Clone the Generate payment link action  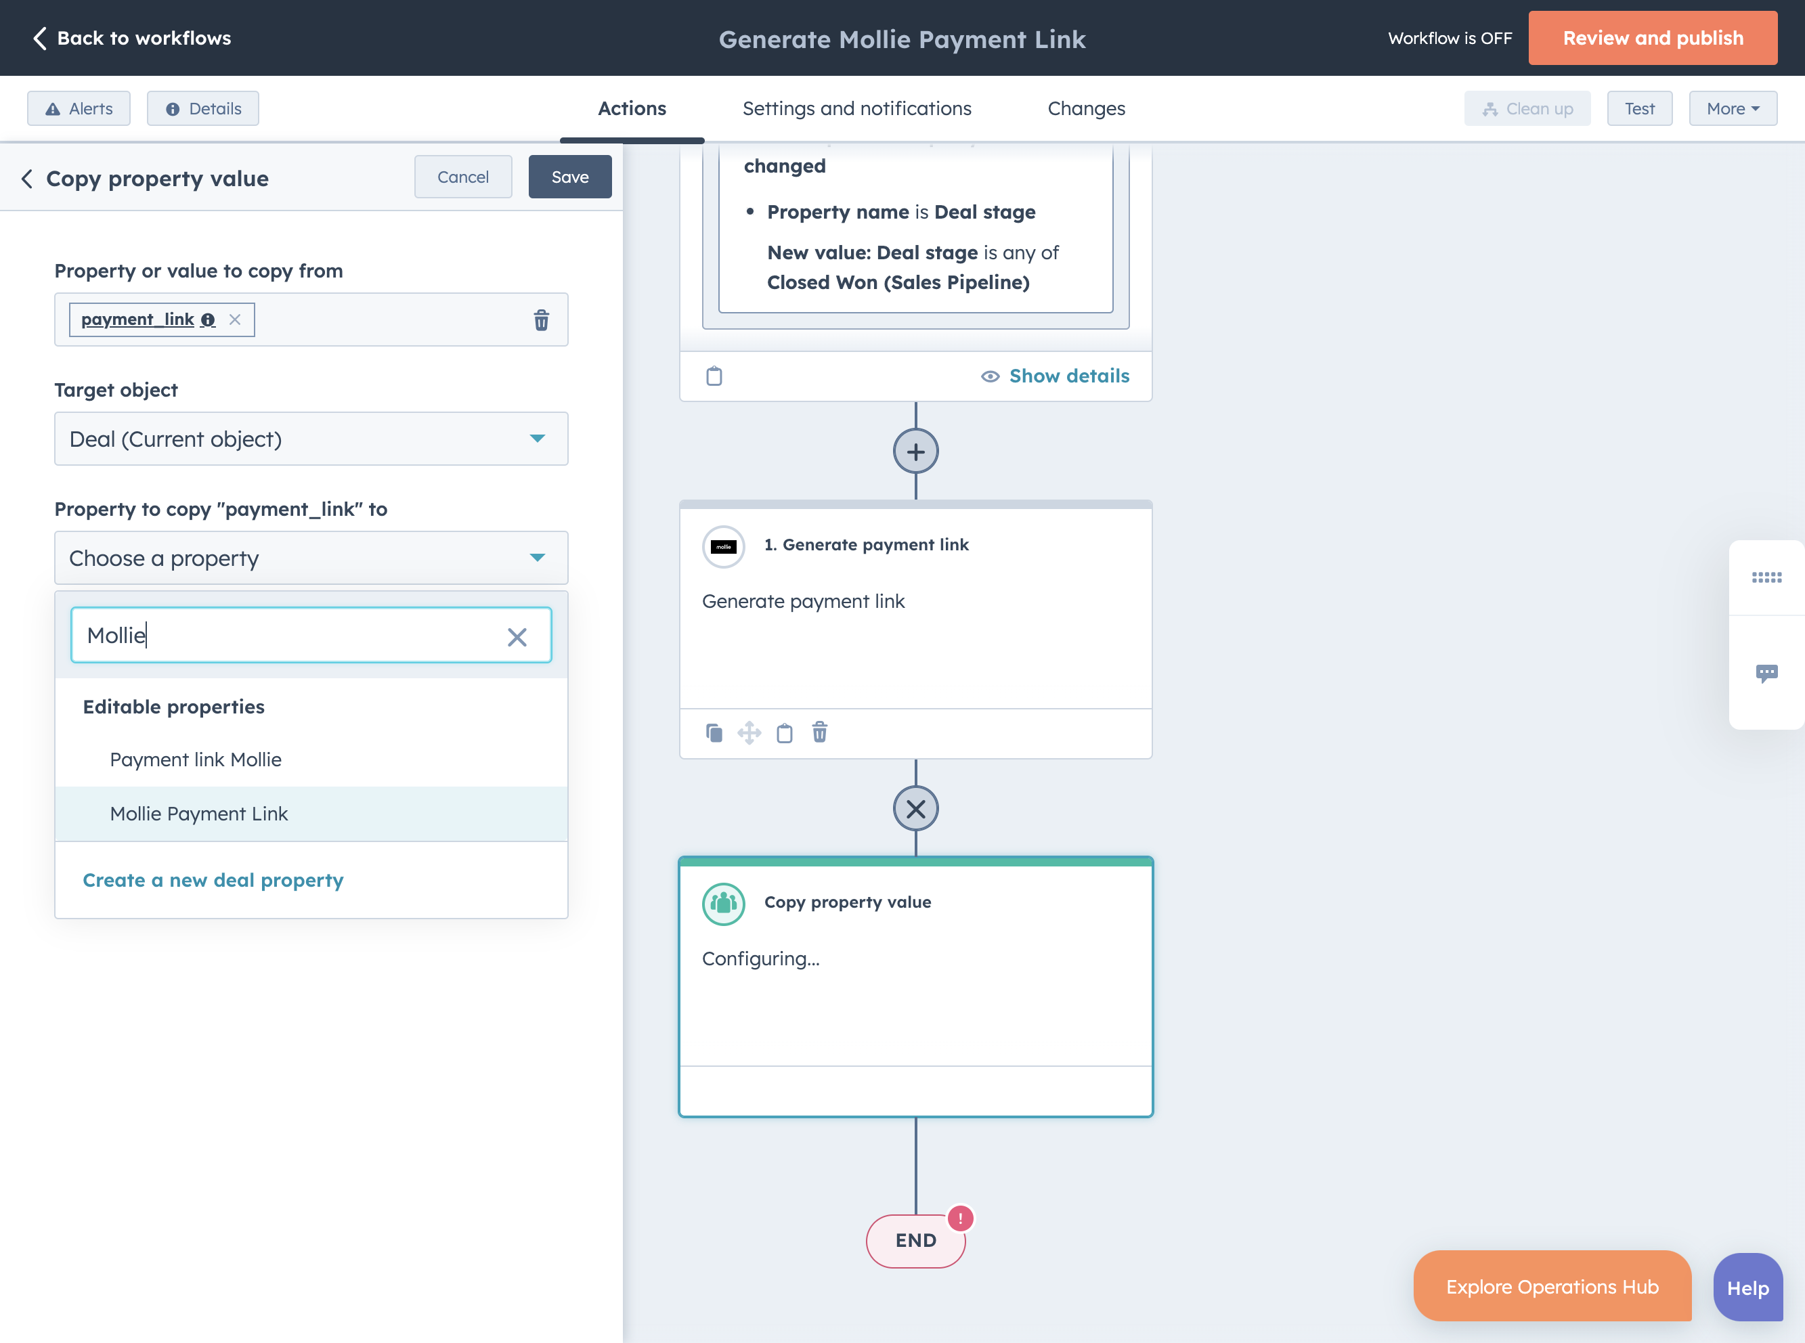[x=714, y=732]
